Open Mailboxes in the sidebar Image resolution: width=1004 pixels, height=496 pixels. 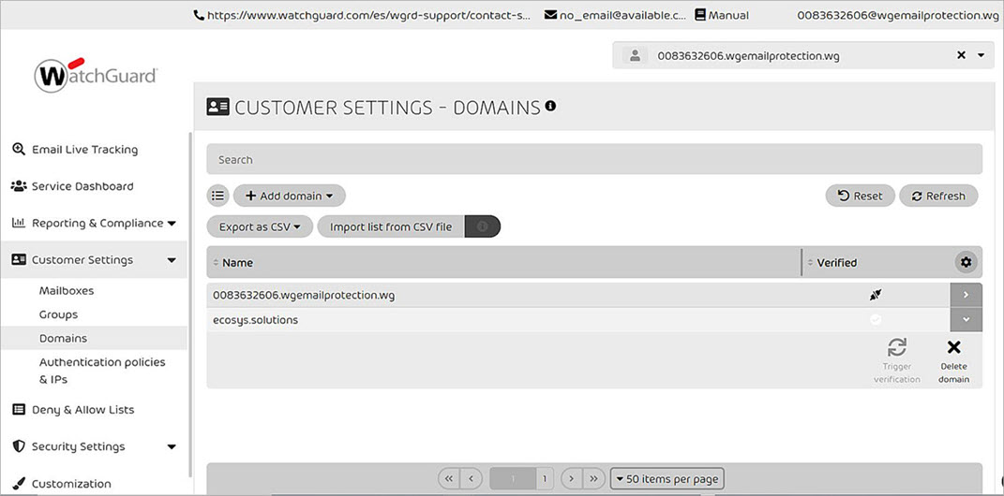67,290
